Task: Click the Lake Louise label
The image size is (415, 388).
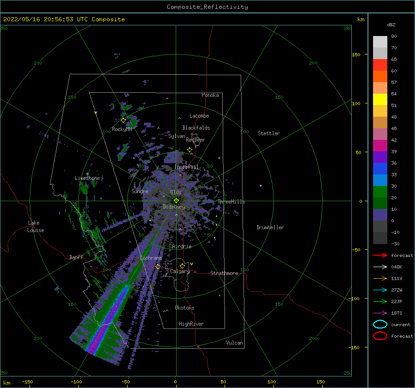Action: click(36, 227)
